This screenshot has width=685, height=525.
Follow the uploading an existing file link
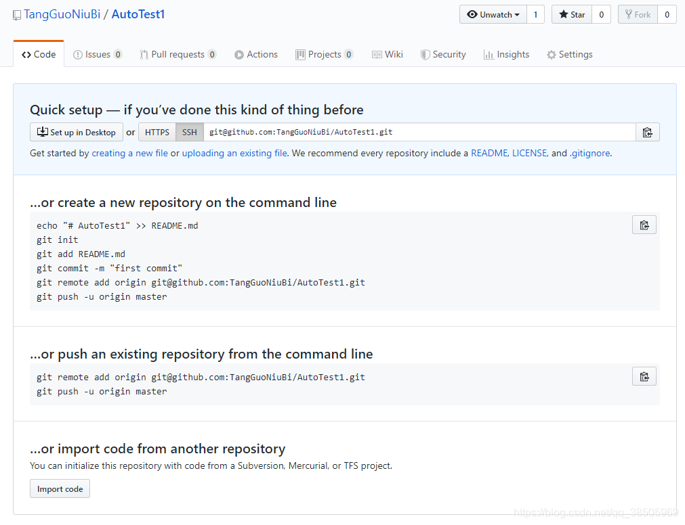[234, 153]
